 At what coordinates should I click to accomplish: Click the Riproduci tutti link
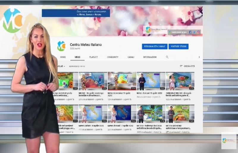(77, 66)
